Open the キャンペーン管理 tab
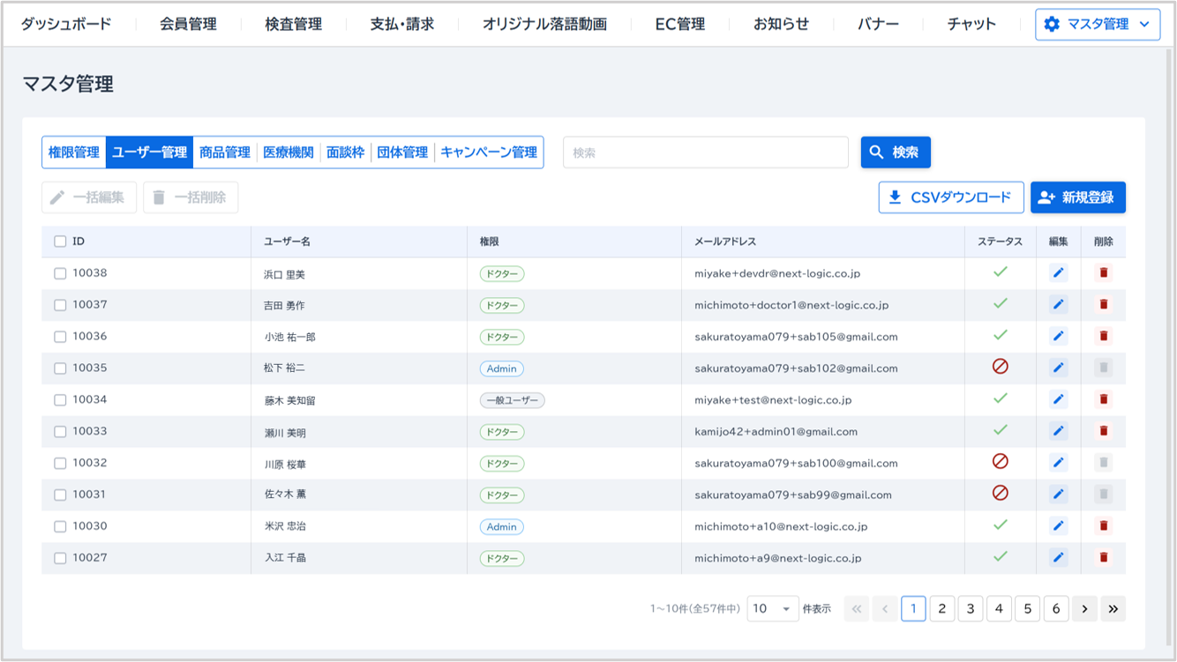Viewport: 1177px width, 662px height. coord(489,152)
